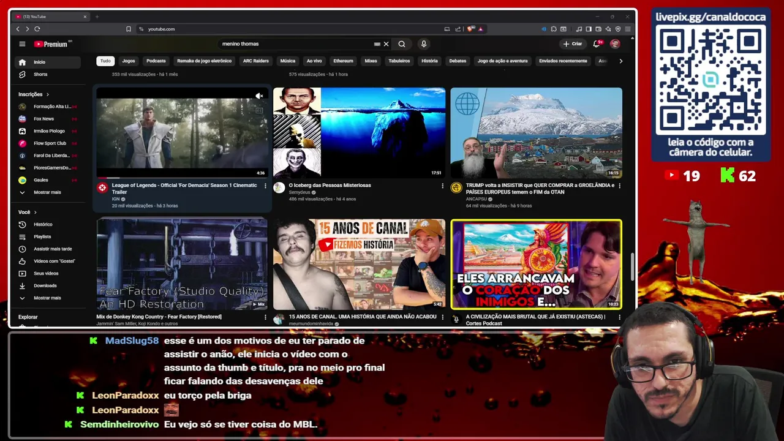The height and width of the screenshot is (441, 784).
Task: Select the Debates filter chip
Action: (x=458, y=61)
